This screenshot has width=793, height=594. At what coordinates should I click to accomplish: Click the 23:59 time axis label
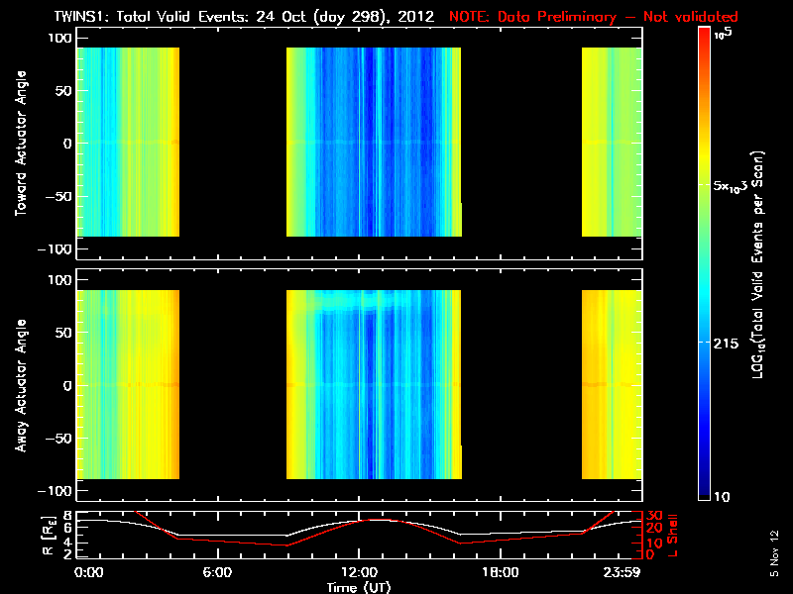pos(623,572)
